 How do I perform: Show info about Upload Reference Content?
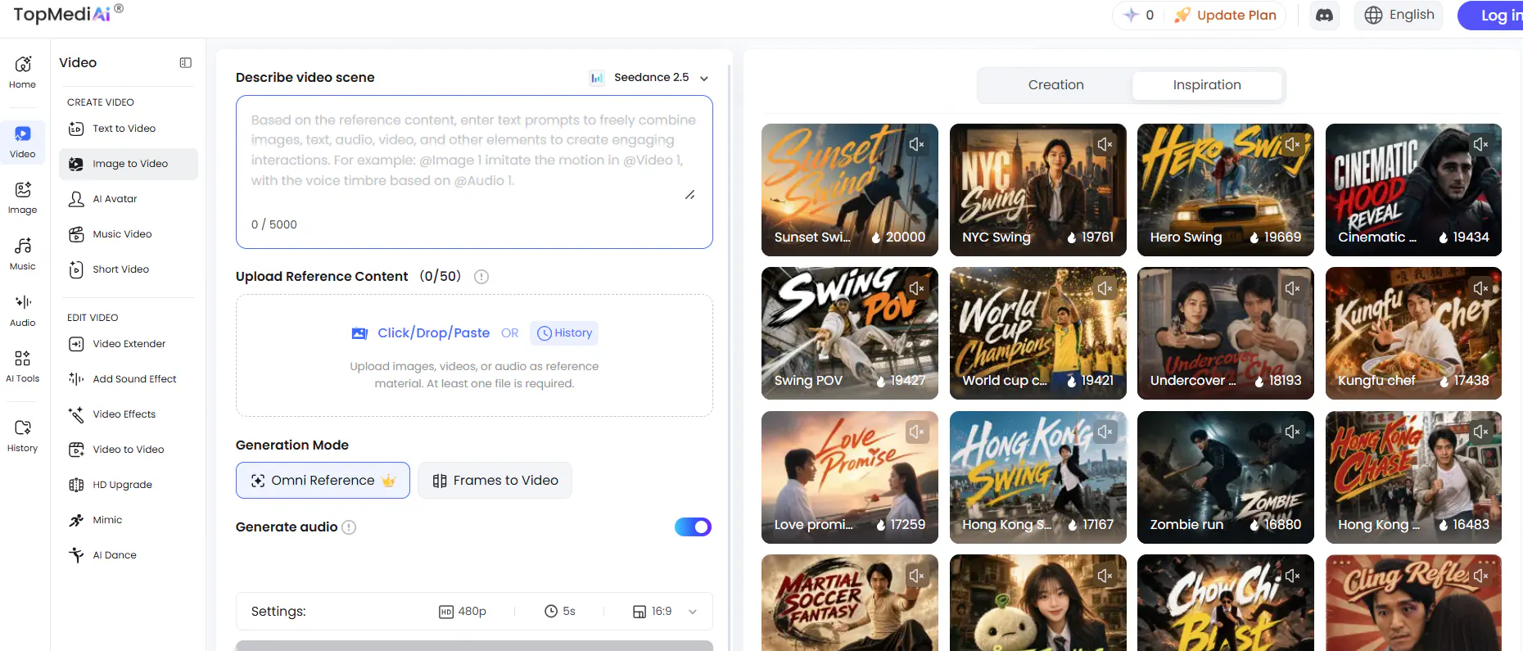point(481,277)
